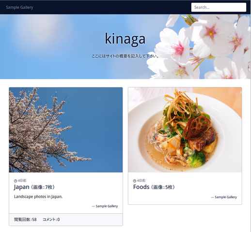Click the Japan image count (画像:7枚)
The height and width of the screenshot is (232, 251).
[x=43, y=187]
